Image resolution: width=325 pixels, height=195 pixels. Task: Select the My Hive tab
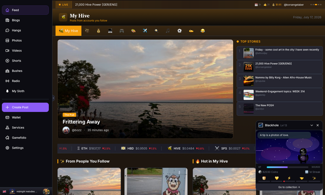tap(69, 31)
